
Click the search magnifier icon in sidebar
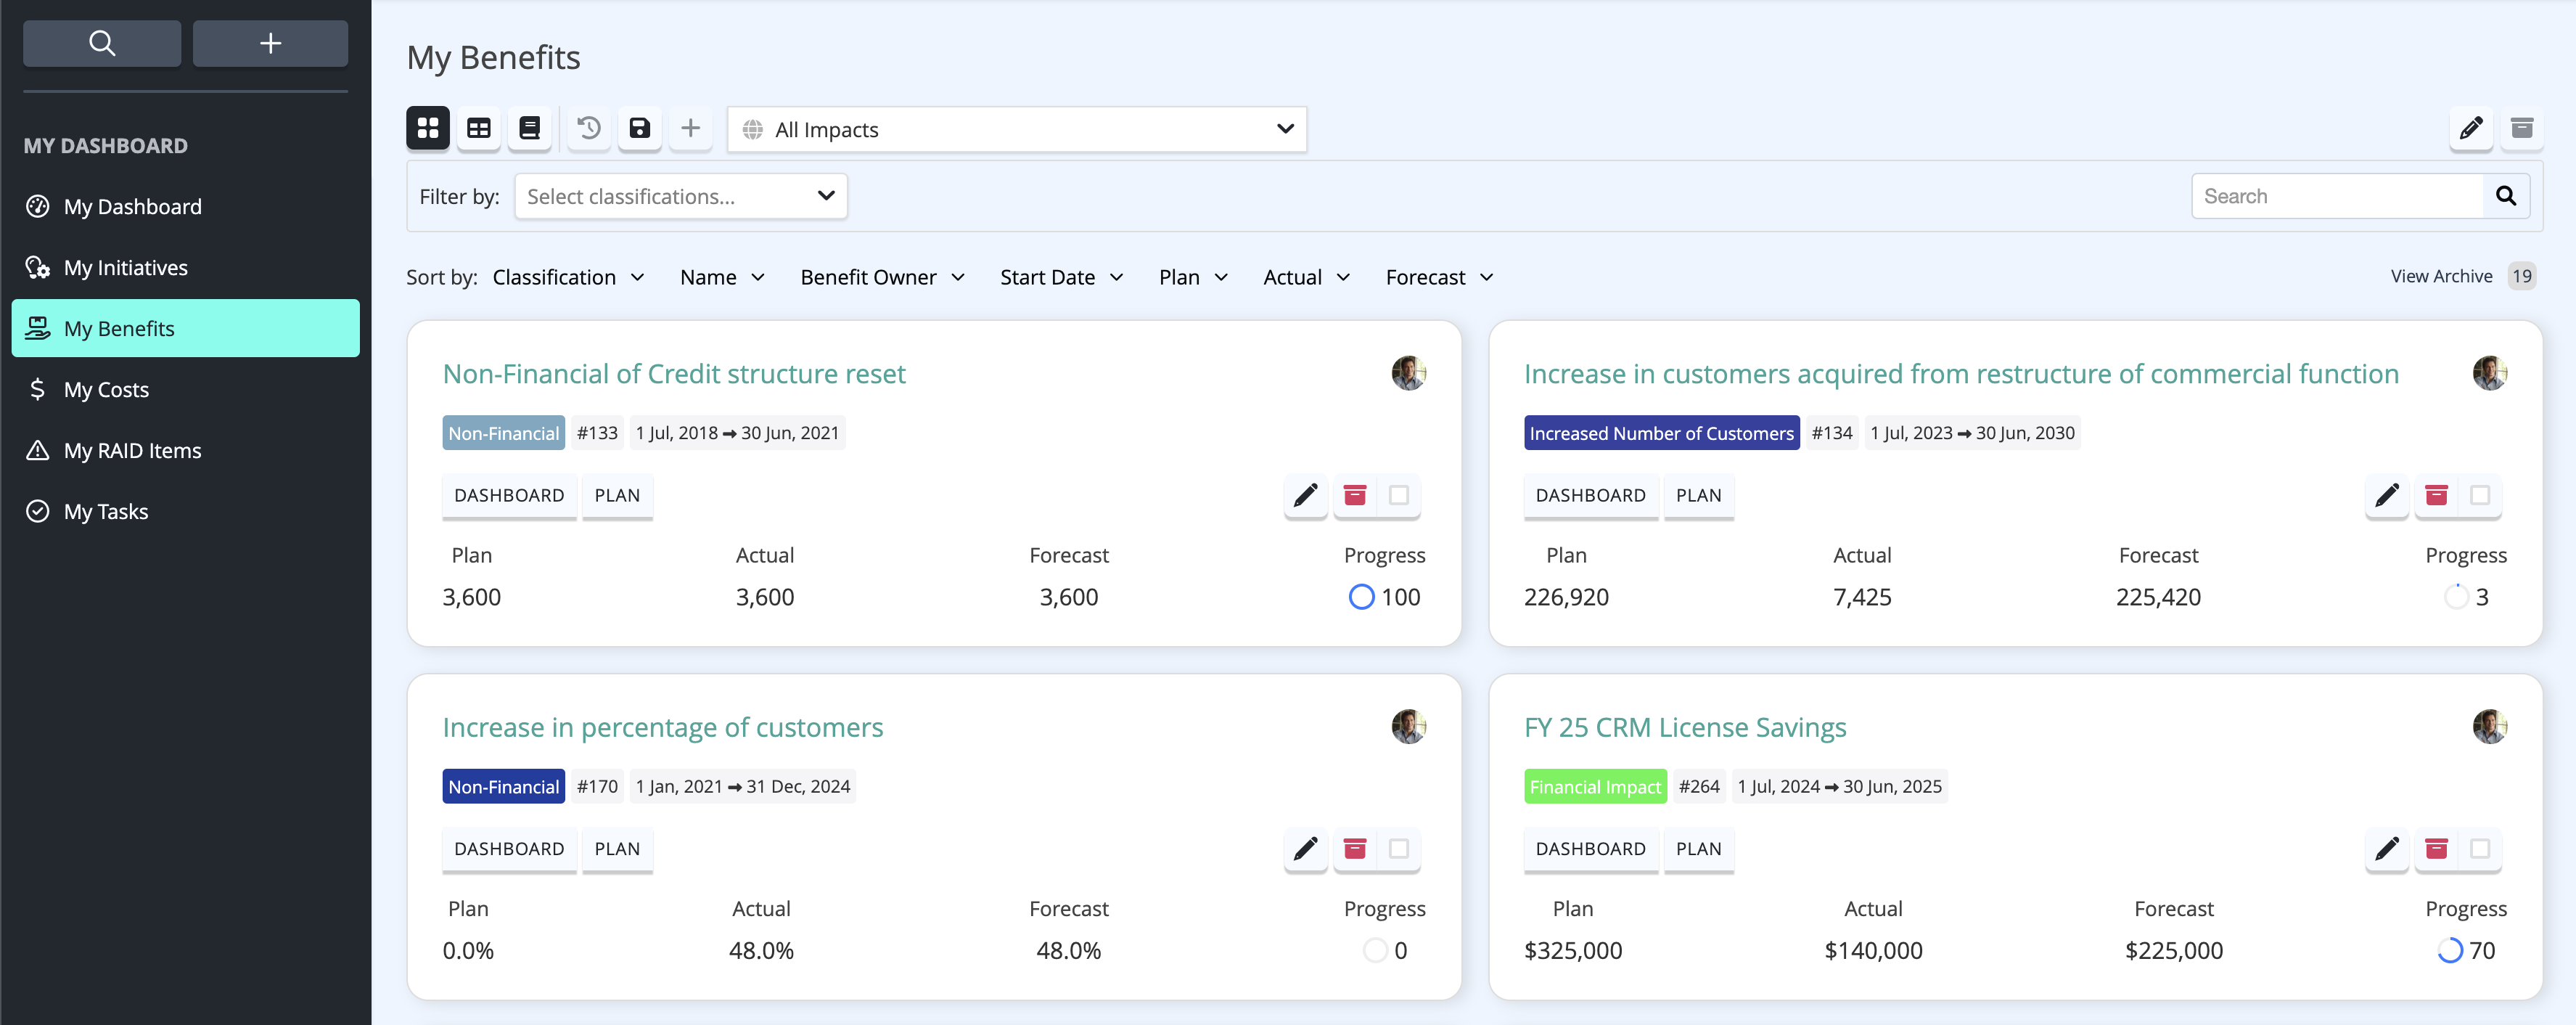102,43
